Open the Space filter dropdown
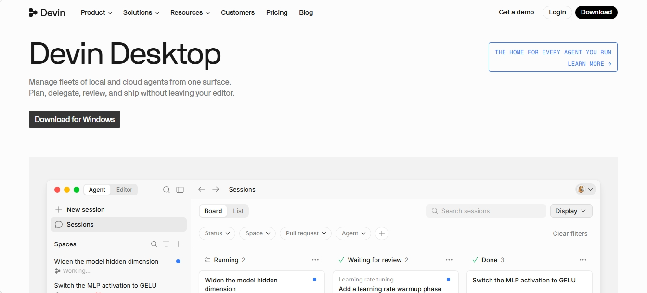Screen dimensions: 647x293 click(x=258, y=233)
